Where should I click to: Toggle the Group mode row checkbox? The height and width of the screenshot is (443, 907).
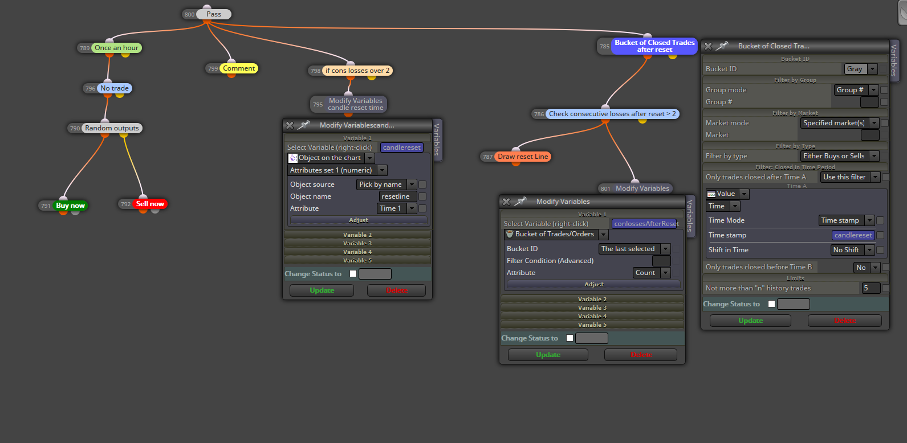884,90
